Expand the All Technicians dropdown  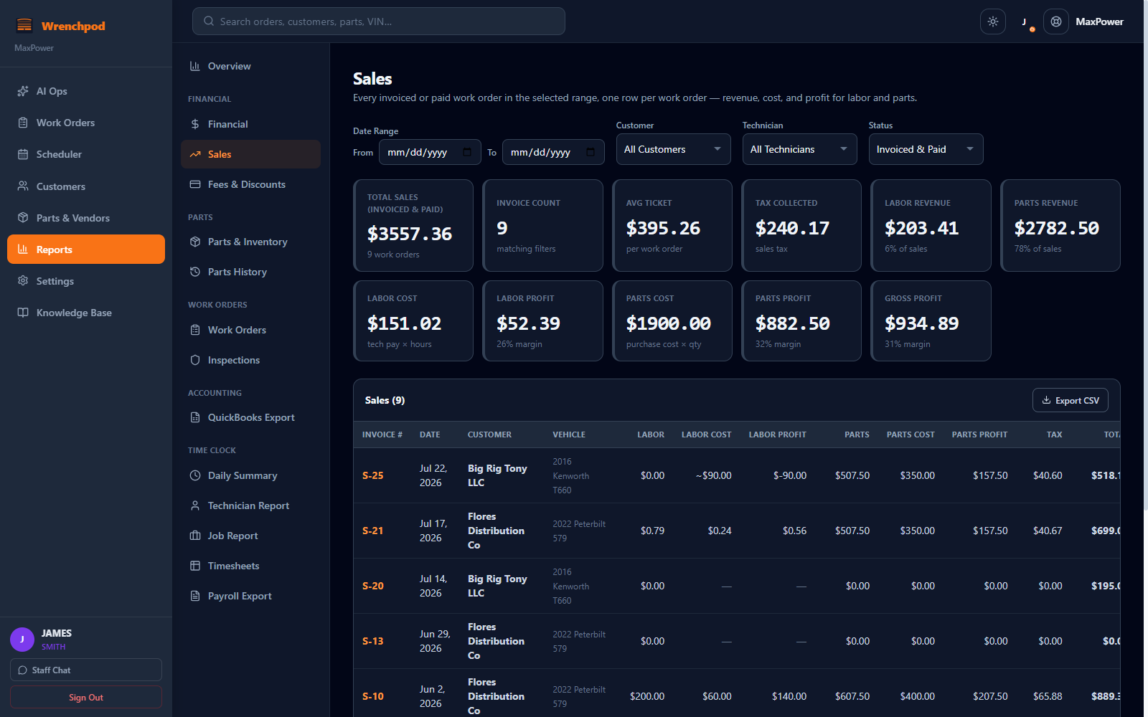pos(800,149)
